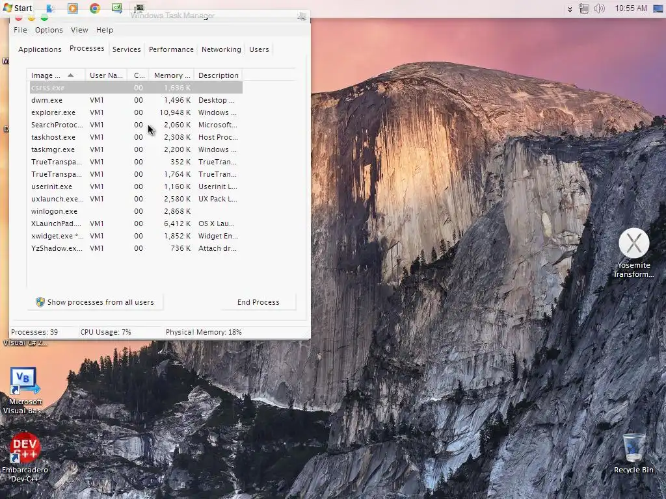Viewport: 666px width, 499px height.
Task: Click the 'Attach dr...' description cell
Action: (217, 248)
